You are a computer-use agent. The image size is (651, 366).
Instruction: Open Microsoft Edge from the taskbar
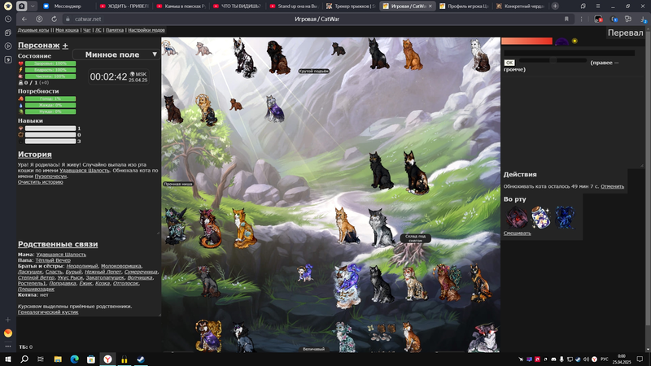tap(74, 359)
